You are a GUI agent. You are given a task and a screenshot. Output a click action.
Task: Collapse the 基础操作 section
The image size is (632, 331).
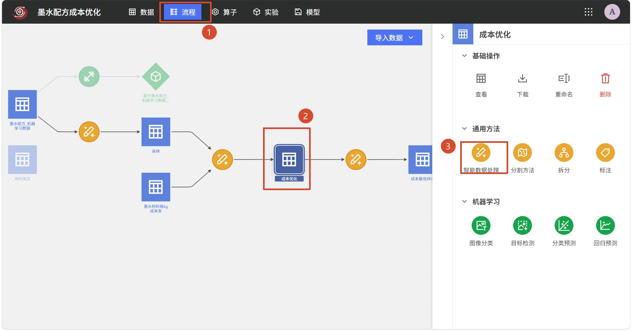point(464,56)
